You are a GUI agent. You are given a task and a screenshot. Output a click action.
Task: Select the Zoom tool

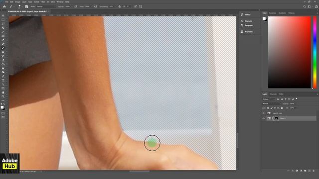[3, 96]
